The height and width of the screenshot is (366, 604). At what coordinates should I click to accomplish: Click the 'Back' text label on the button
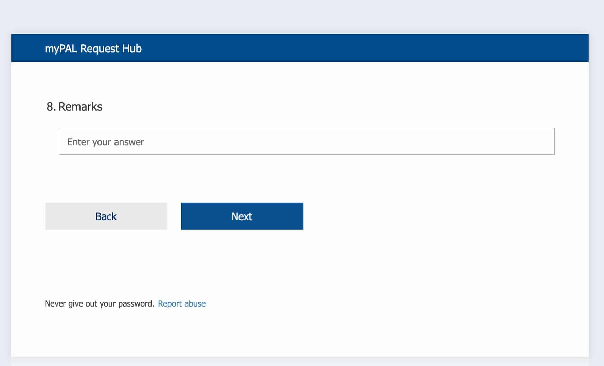pos(106,216)
